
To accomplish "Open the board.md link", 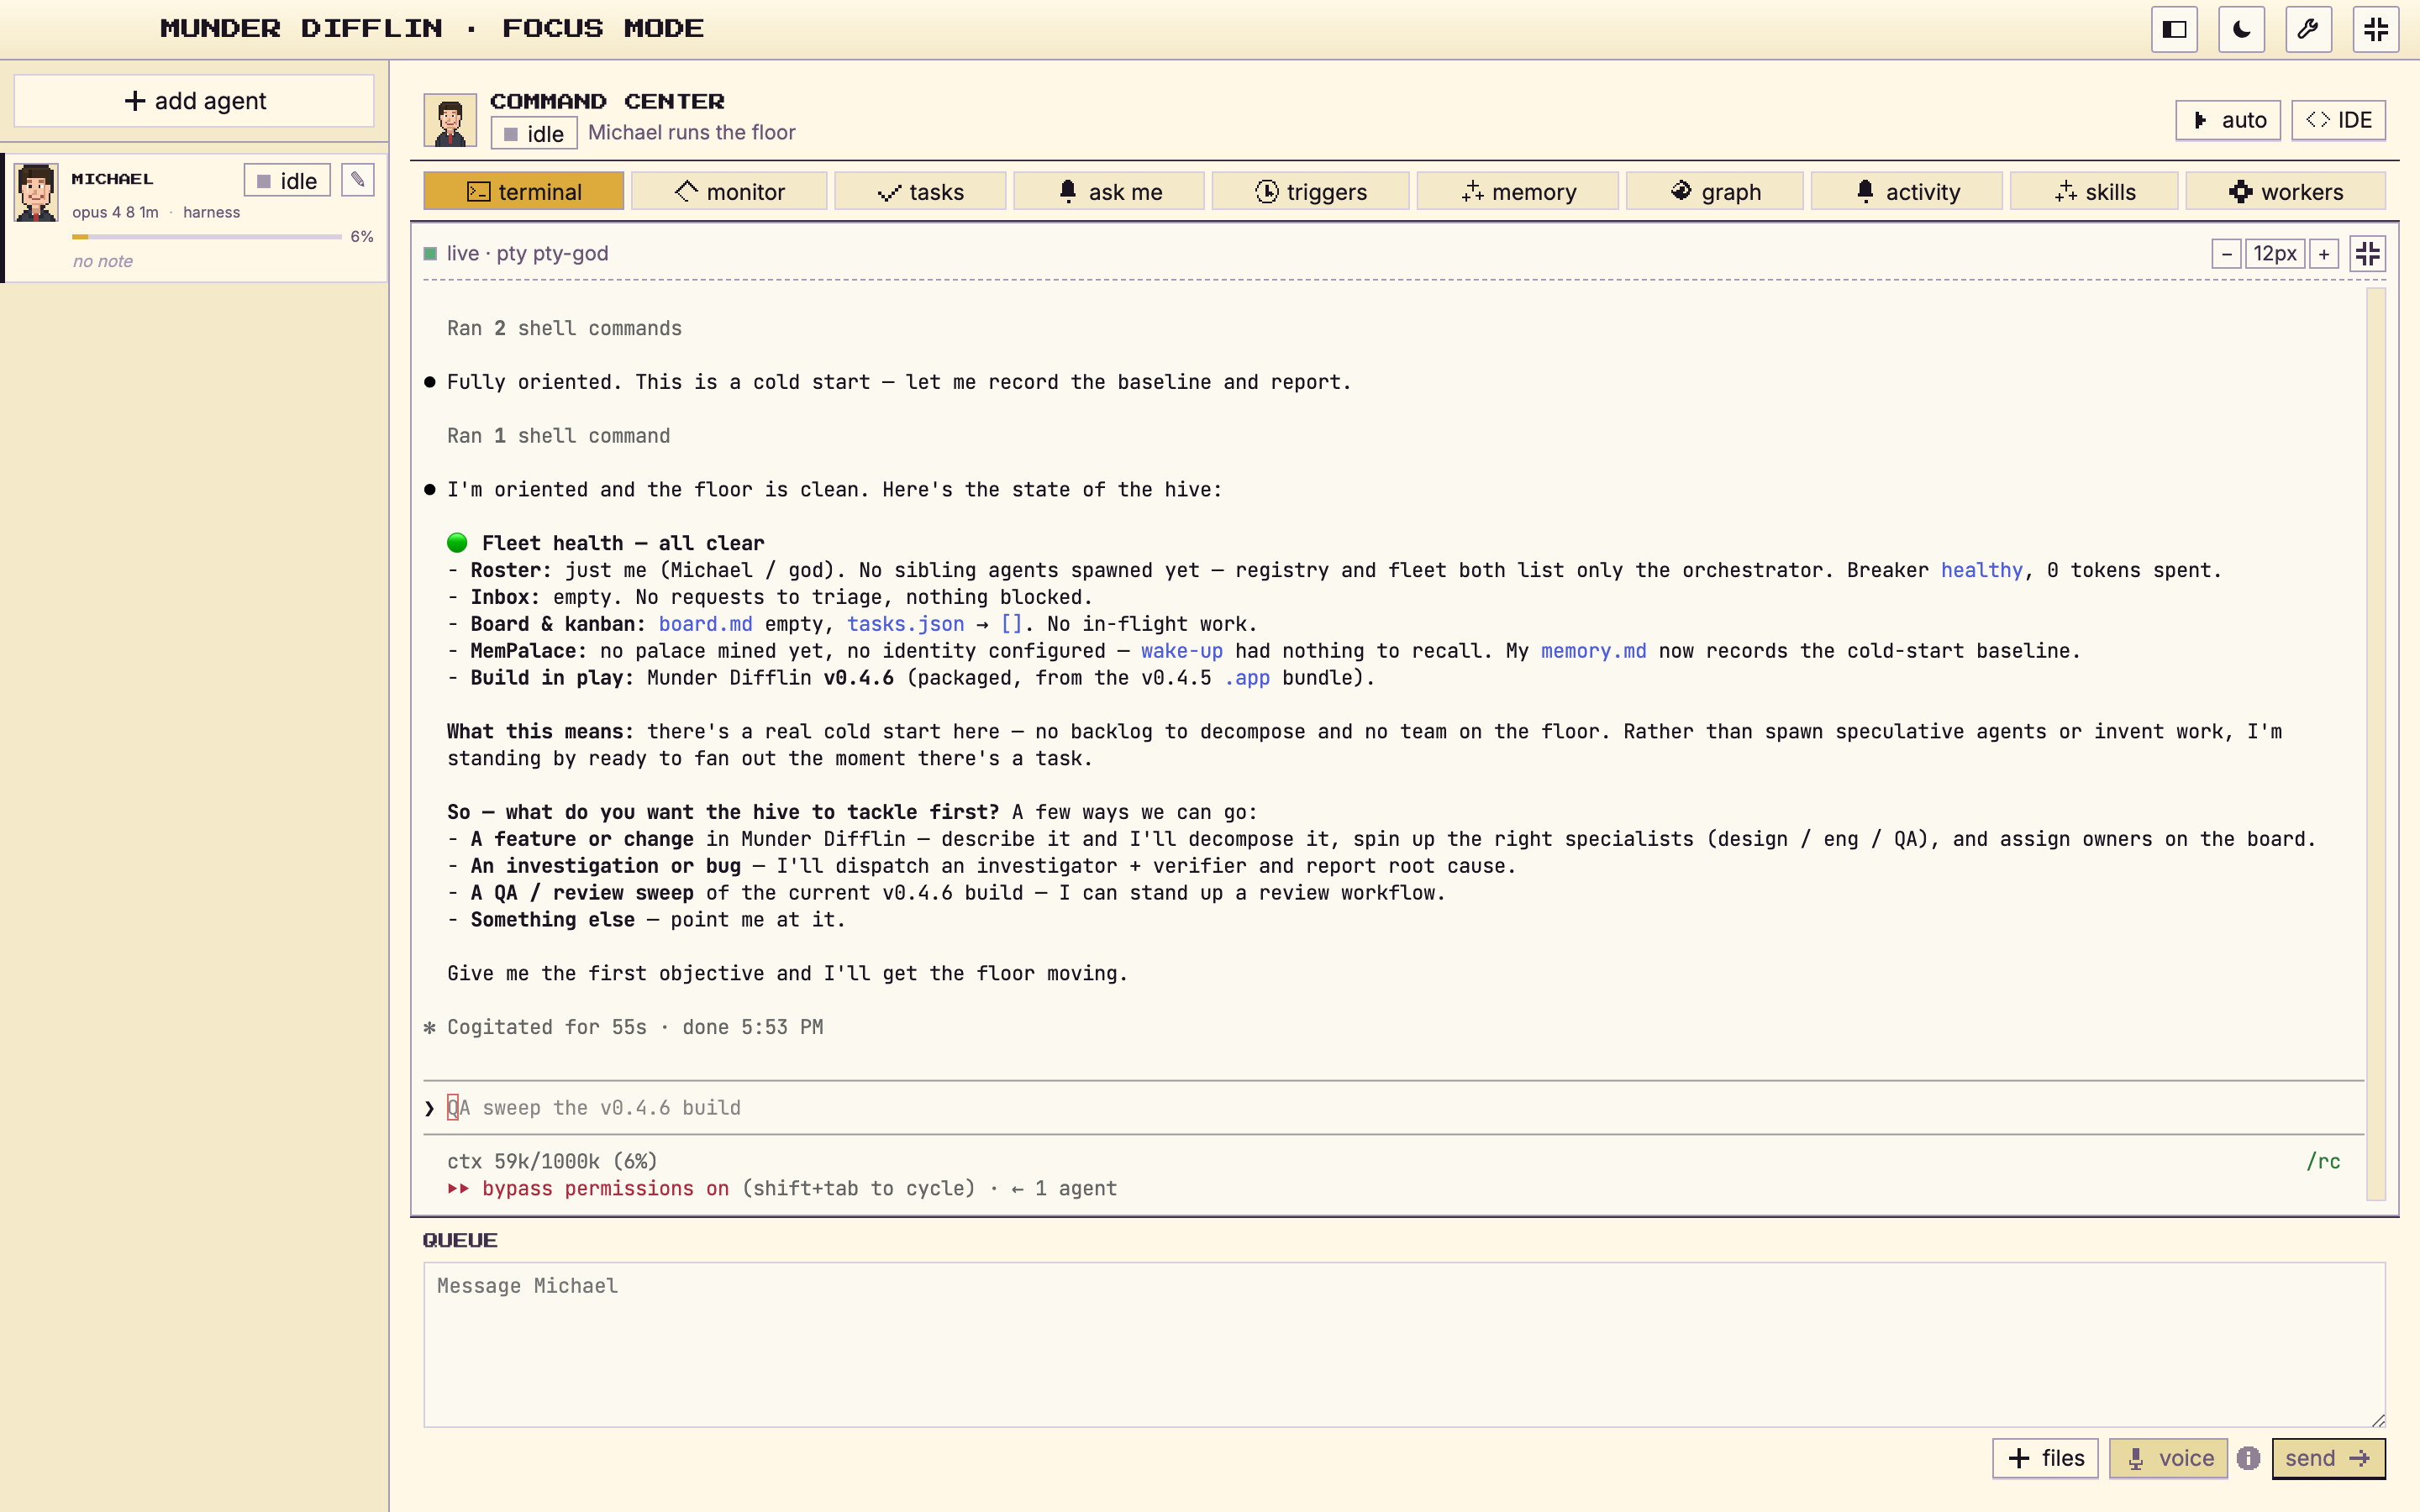I will coord(705,624).
